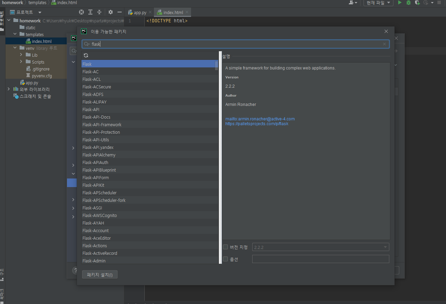
Task: Select the Scripts folder under venv
Action: (38, 62)
